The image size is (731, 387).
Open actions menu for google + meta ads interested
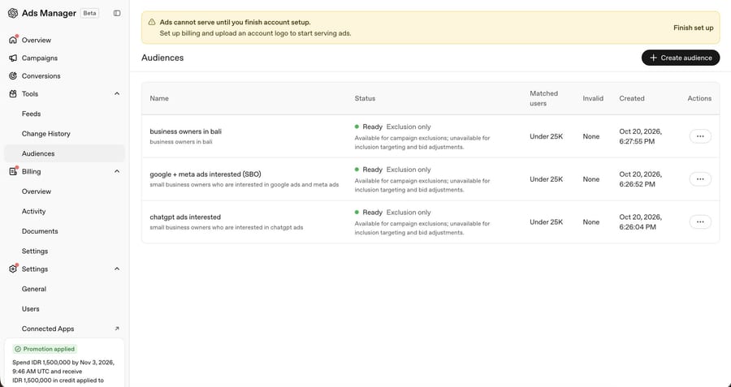point(700,179)
